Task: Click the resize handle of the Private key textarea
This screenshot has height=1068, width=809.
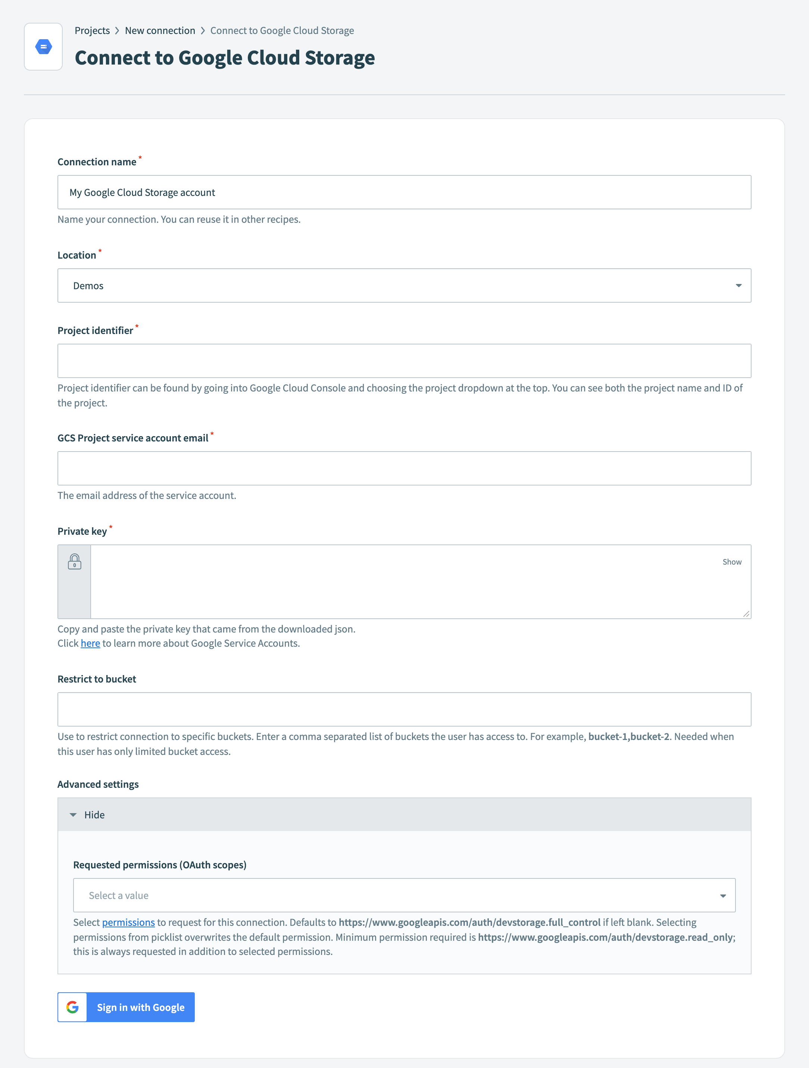Action: pos(747,614)
